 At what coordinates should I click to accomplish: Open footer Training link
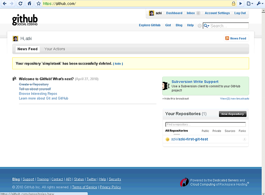click(43, 179)
